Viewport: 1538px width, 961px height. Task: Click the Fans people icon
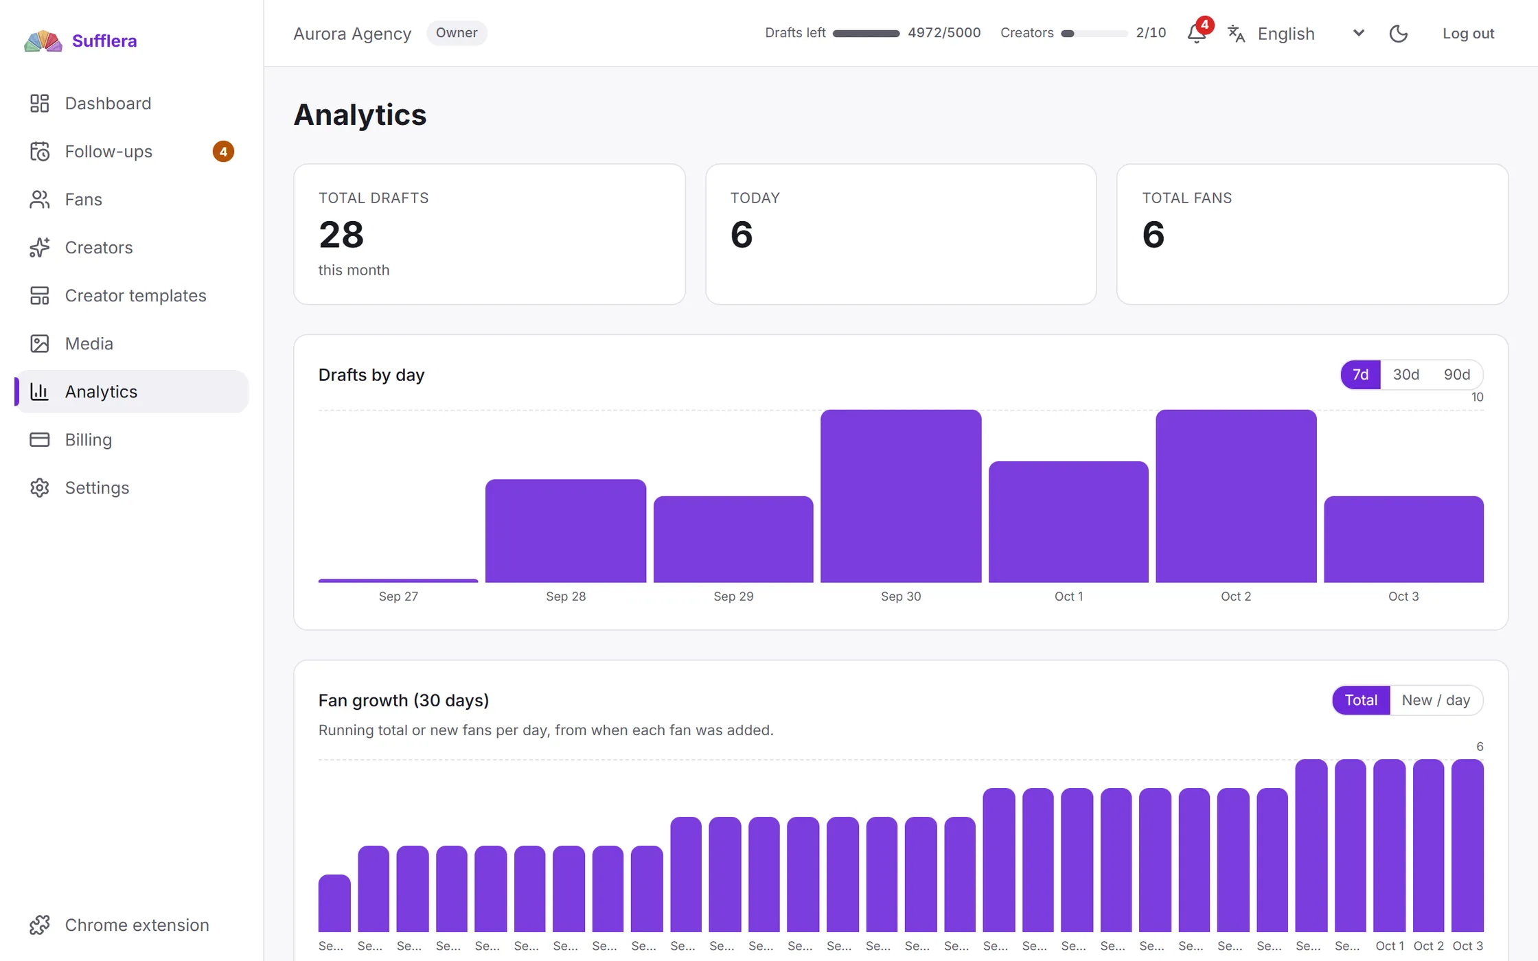tap(40, 200)
